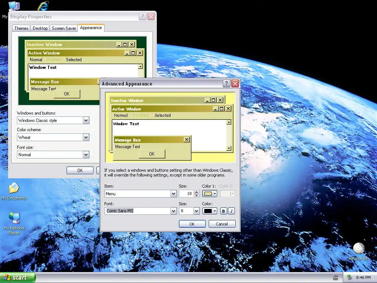Screen dimensions: 377x283
Task: Click Cancel in Advanced Appearance dialog
Action: tap(222, 224)
